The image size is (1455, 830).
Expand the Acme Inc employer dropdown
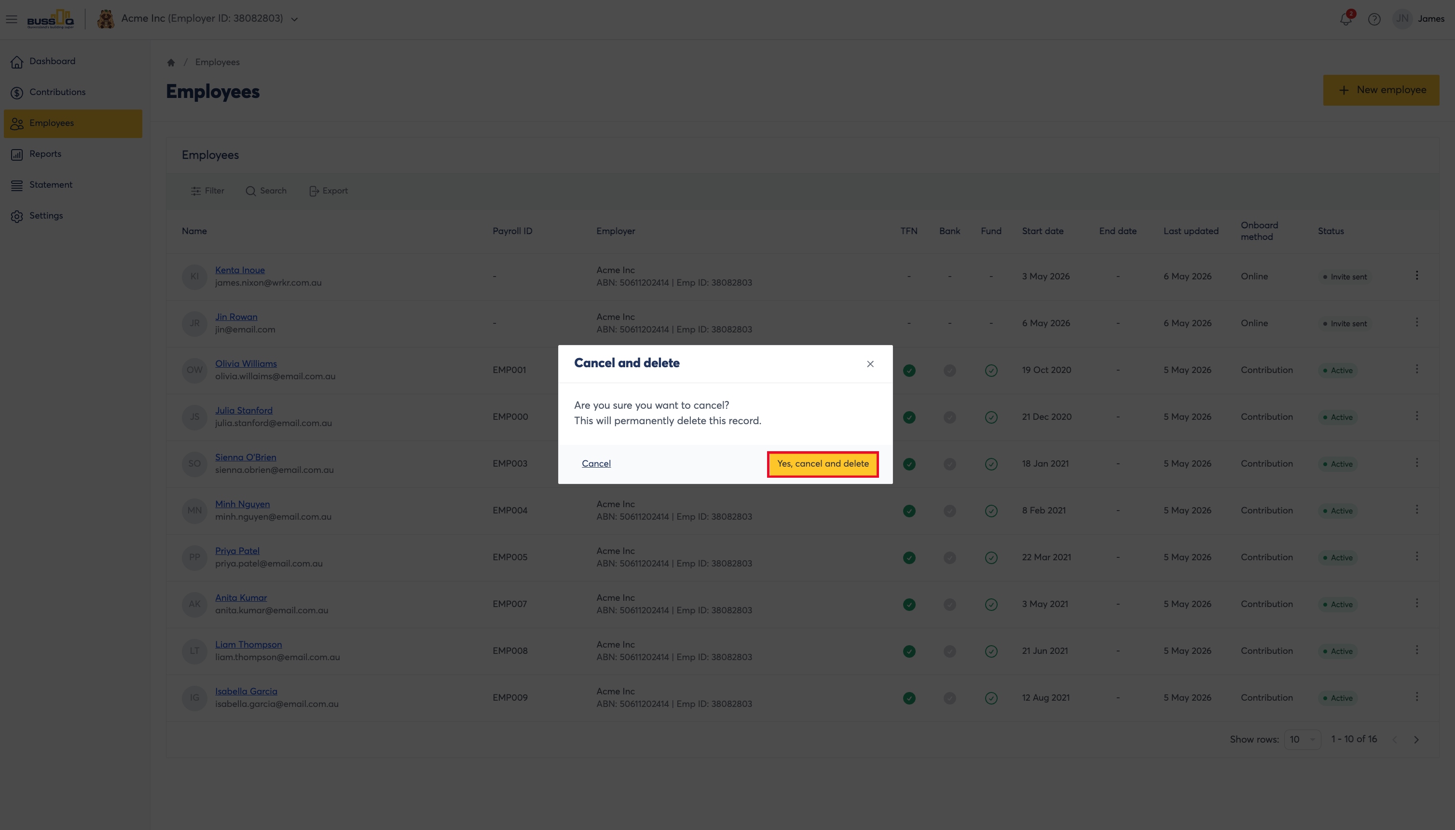[x=294, y=19]
